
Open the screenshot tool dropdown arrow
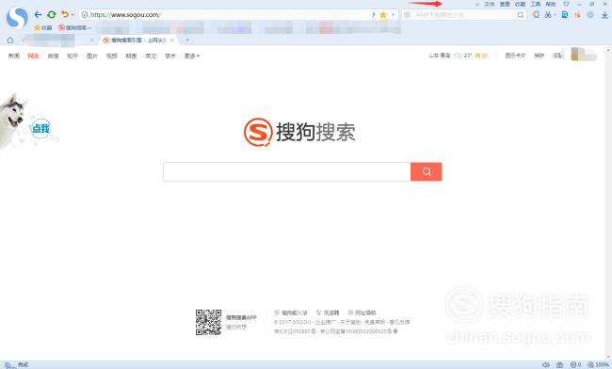point(555,15)
